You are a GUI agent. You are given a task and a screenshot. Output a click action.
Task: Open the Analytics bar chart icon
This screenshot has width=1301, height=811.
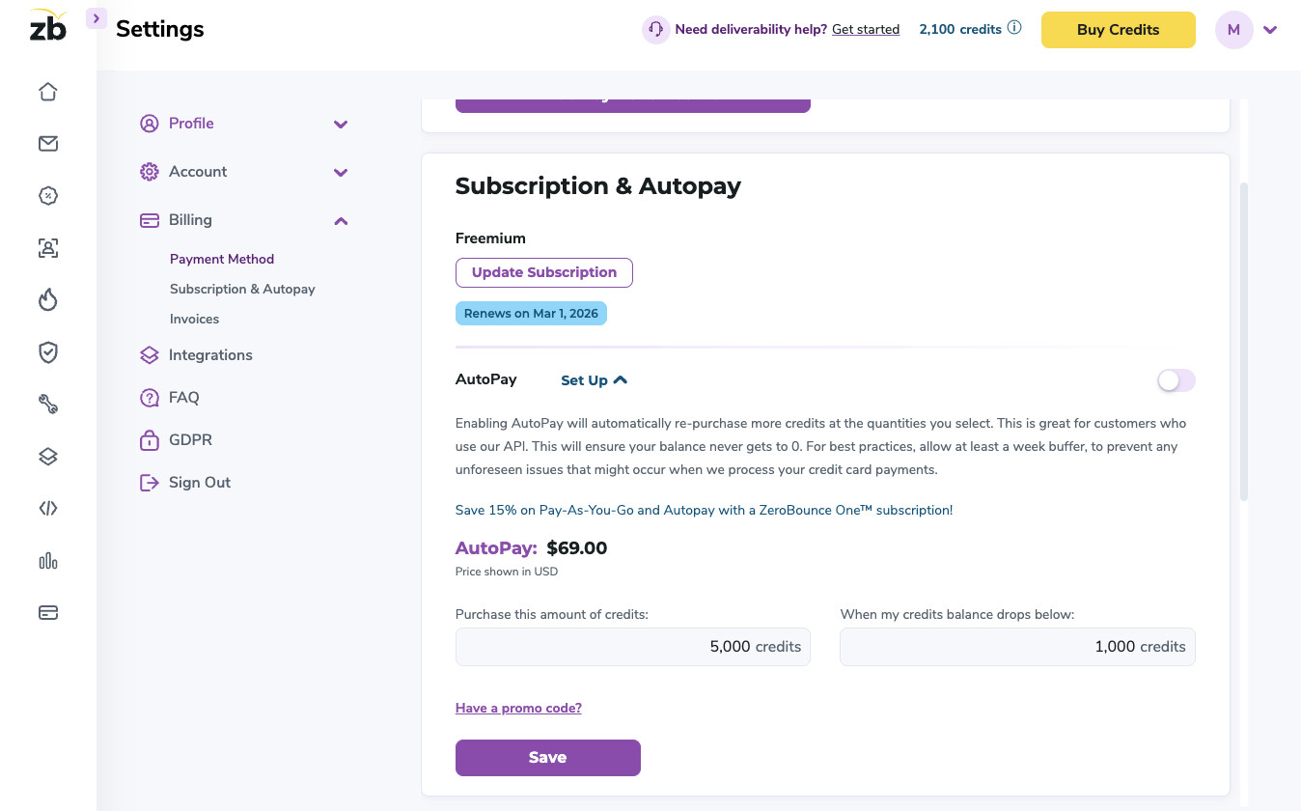(47, 560)
